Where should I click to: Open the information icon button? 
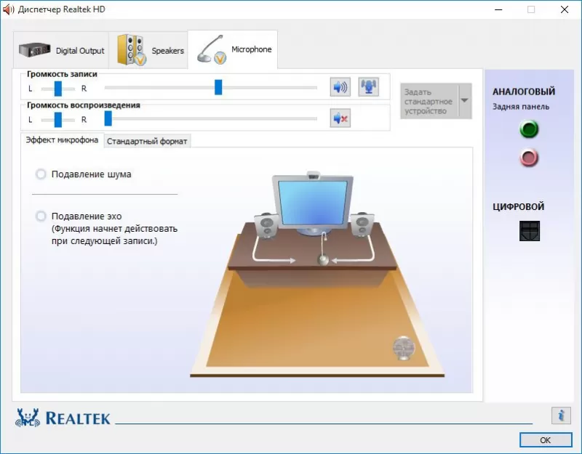(561, 415)
